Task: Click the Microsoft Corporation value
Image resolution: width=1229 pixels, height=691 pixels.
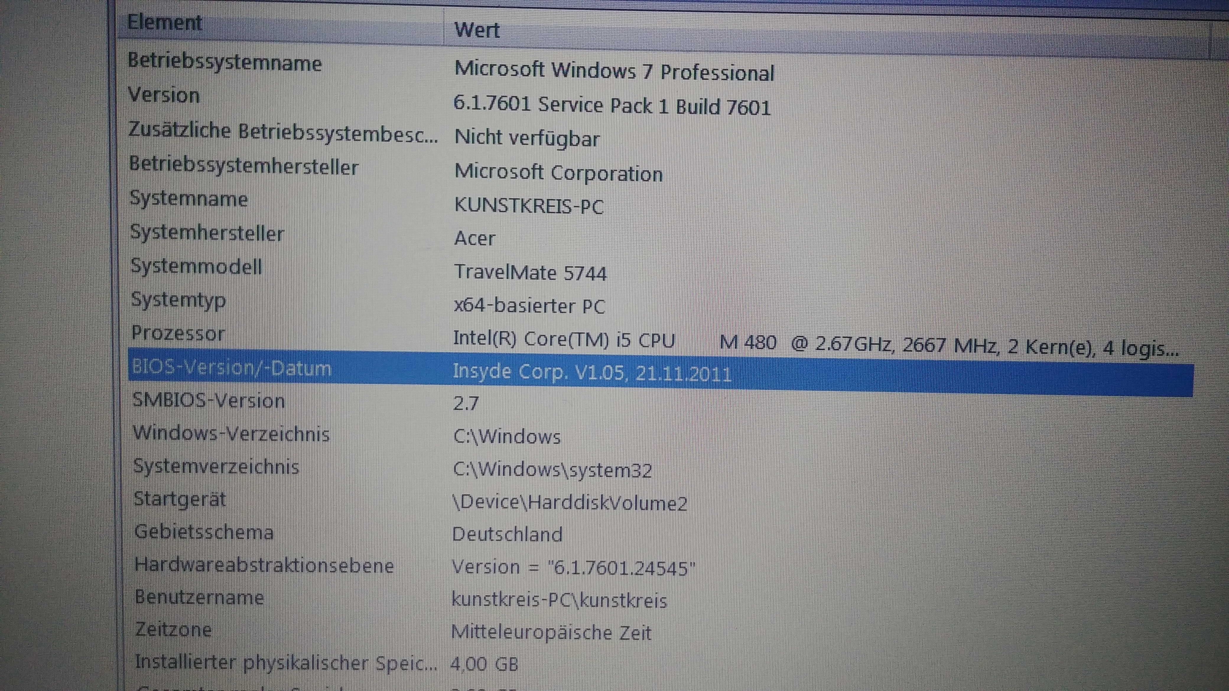Action: coord(558,172)
